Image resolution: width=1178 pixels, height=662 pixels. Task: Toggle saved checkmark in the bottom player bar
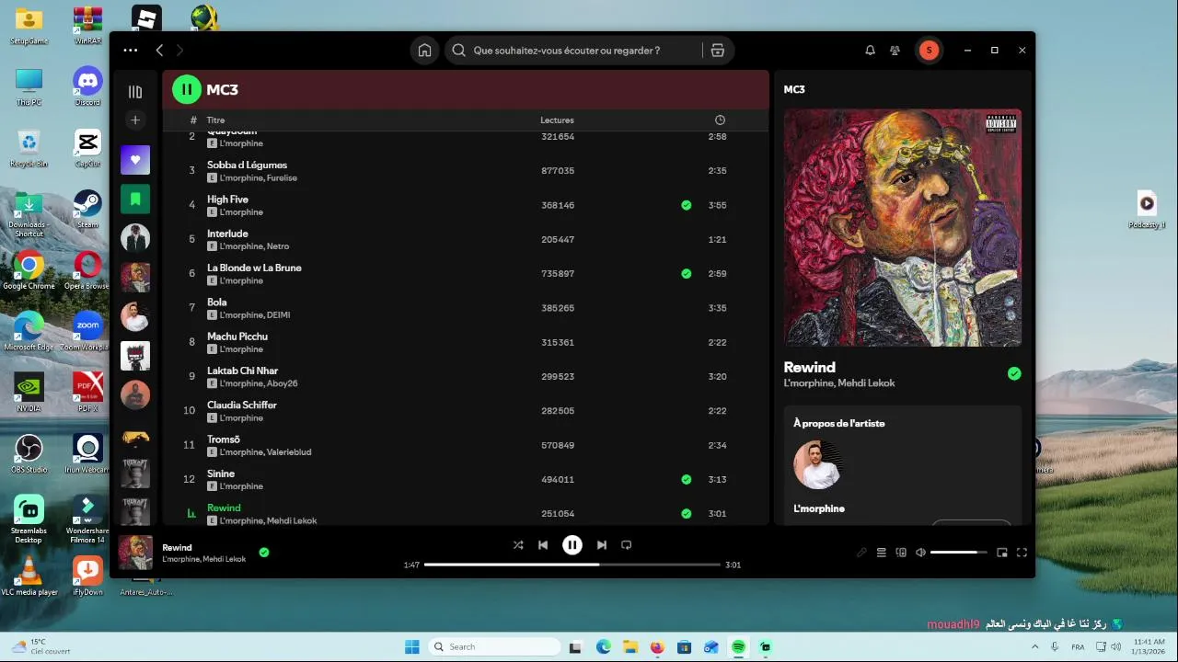pyautogui.click(x=264, y=553)
